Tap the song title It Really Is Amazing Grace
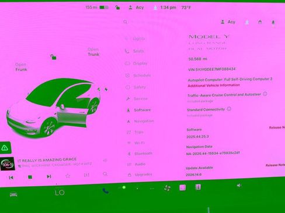The height and width of the screenshot is (213, 285). [x=47, y=160]
